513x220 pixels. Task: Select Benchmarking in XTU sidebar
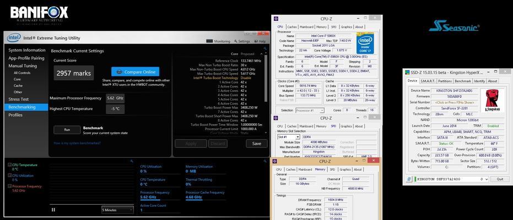26,107
